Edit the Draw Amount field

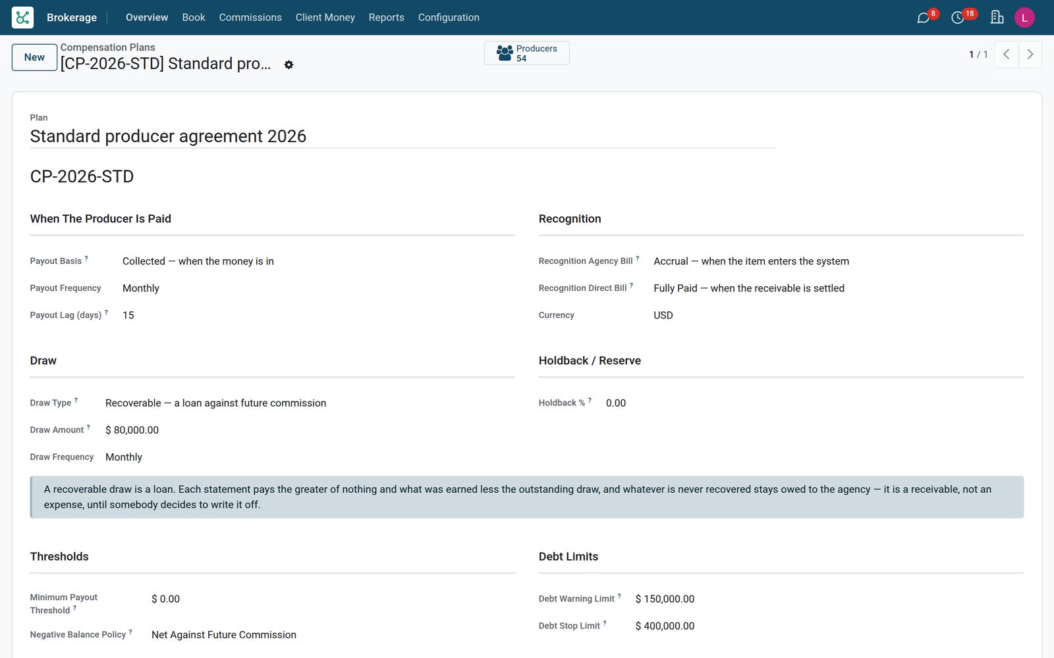point(310,430)
